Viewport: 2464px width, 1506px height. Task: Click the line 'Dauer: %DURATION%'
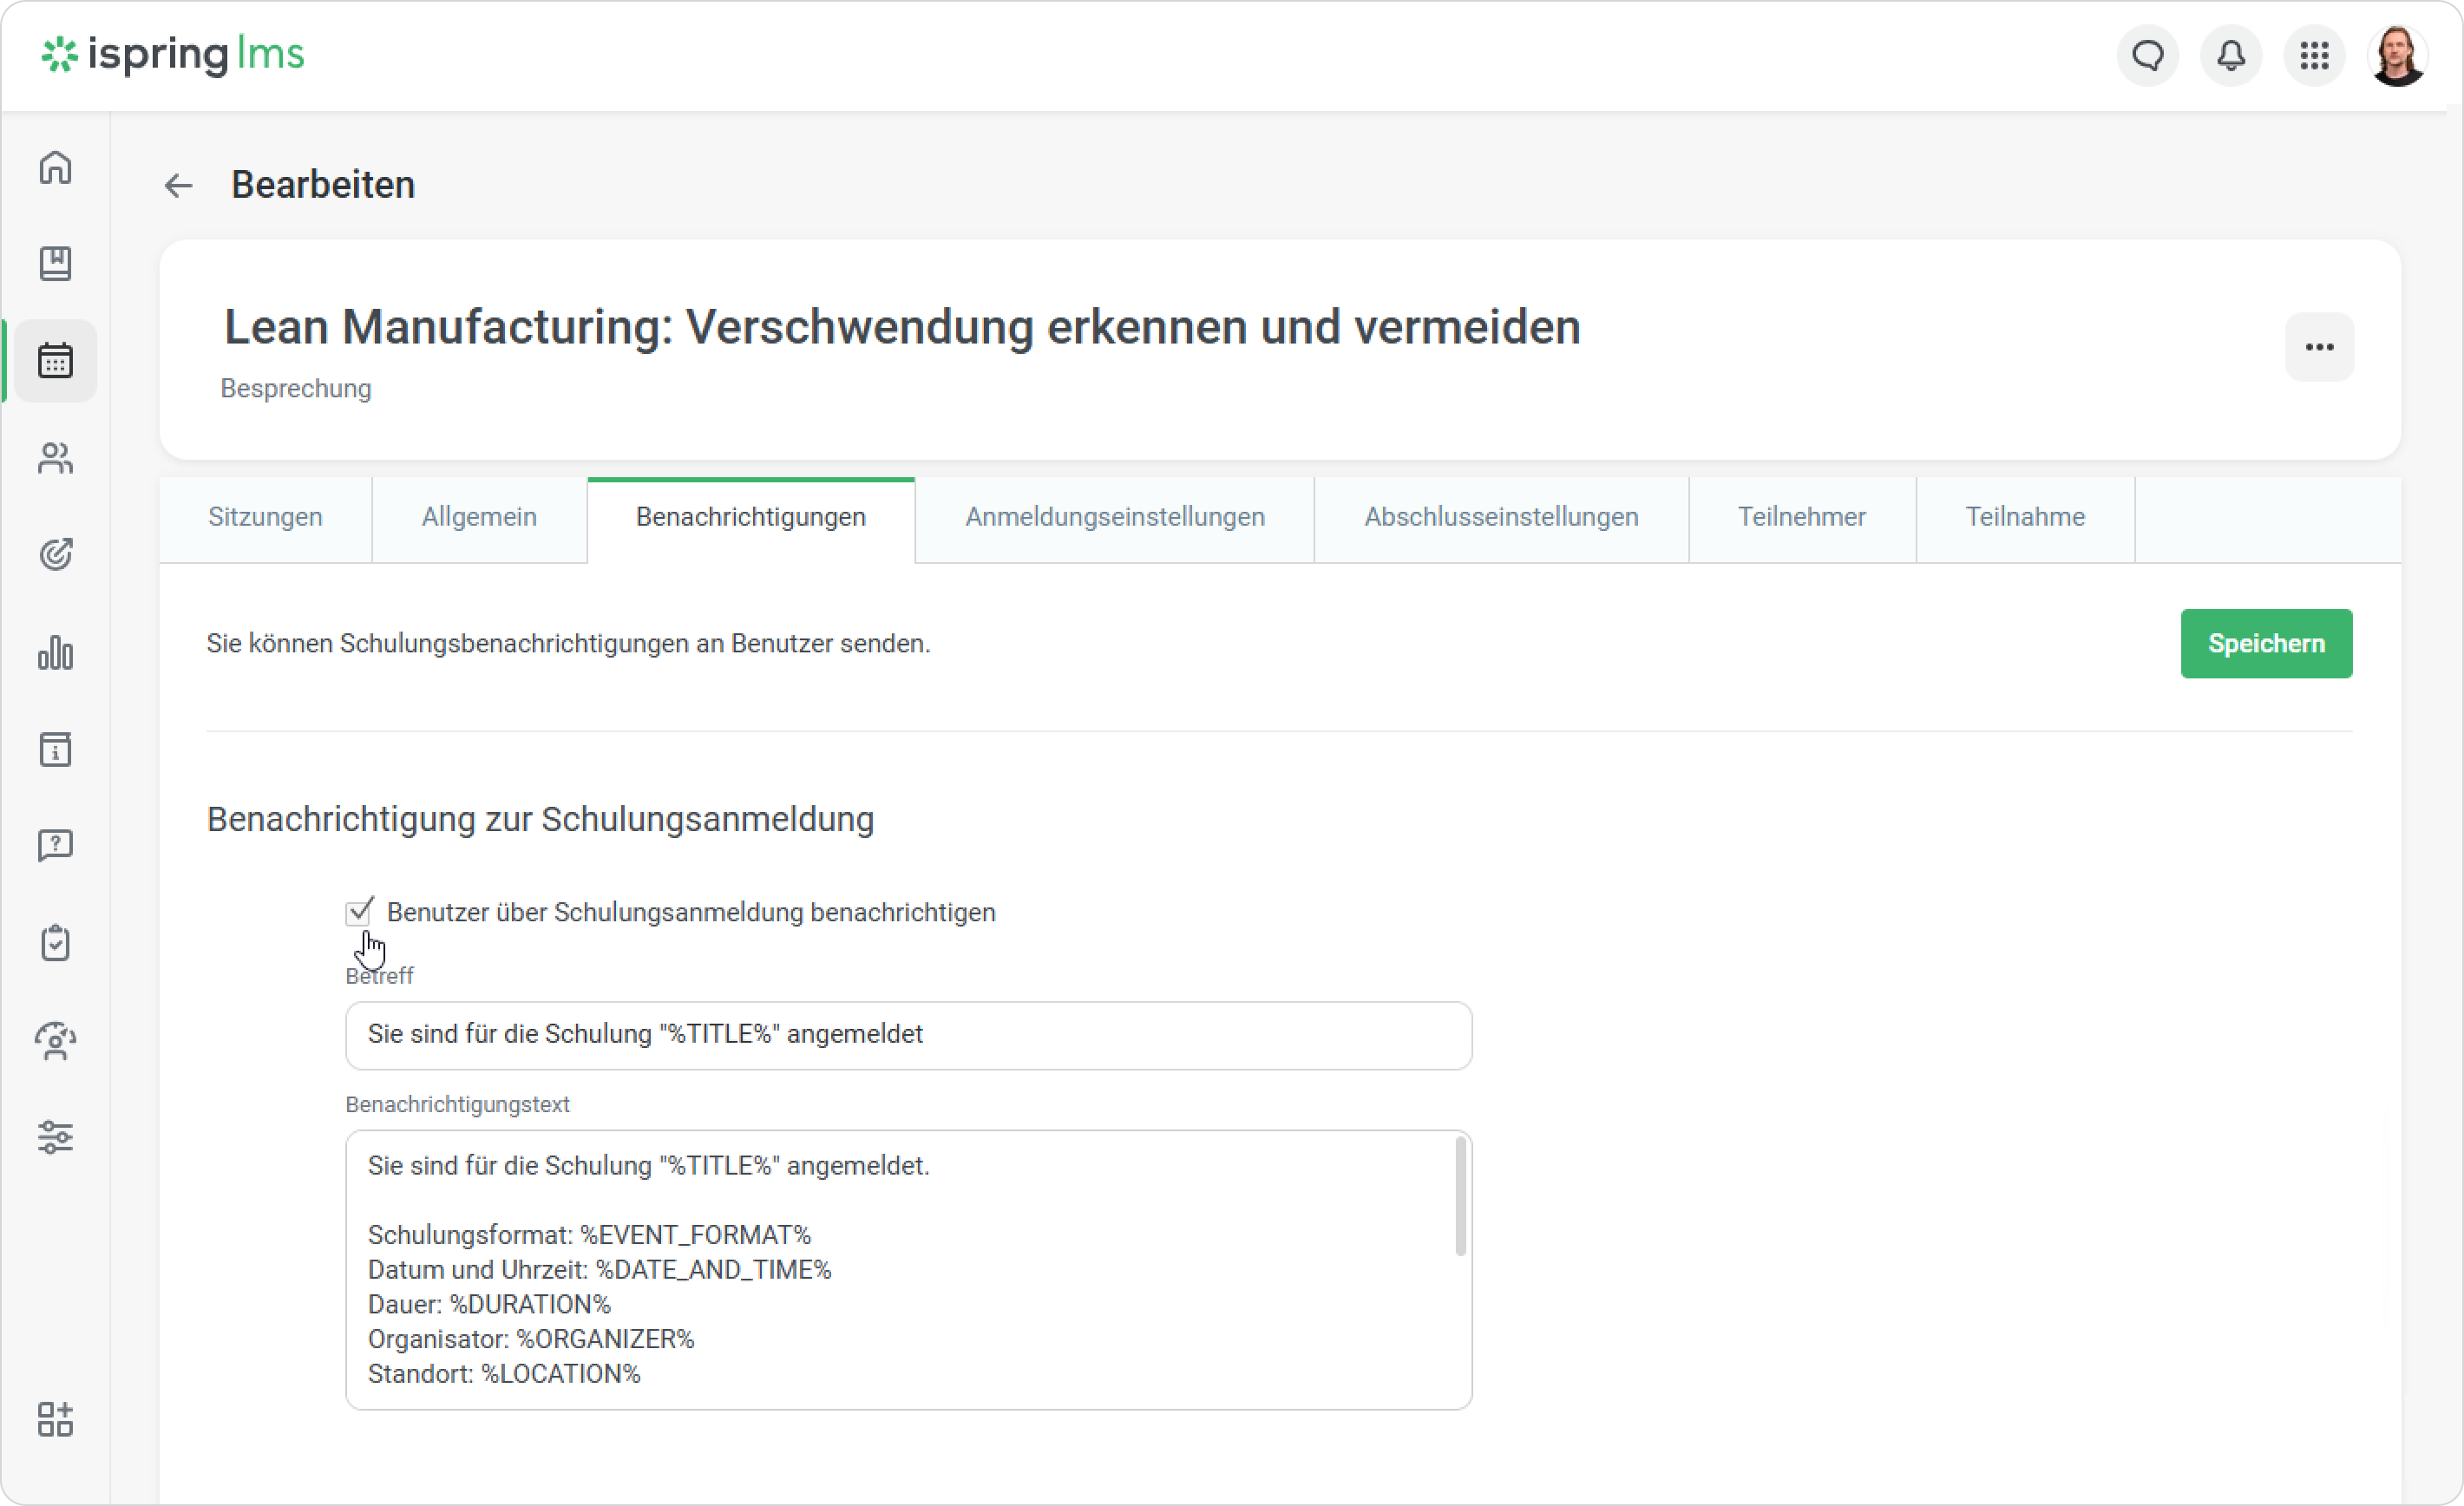pos(489,1304)
